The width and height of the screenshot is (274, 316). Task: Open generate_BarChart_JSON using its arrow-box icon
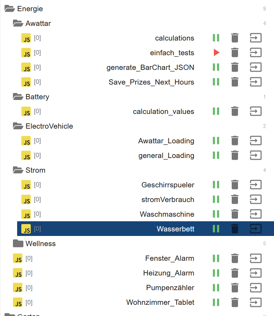[x=255, y=67]
